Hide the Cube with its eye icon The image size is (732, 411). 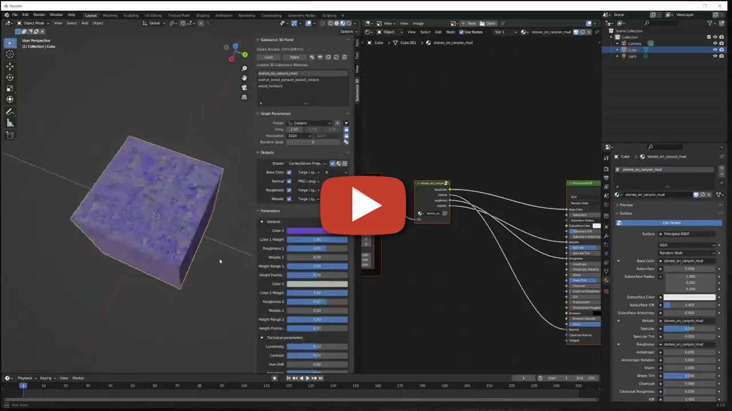tap(715, 50)
